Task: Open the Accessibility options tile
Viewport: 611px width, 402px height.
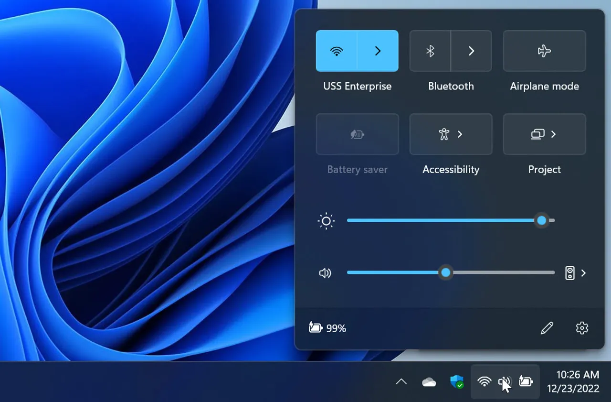Action: [451, 134]
